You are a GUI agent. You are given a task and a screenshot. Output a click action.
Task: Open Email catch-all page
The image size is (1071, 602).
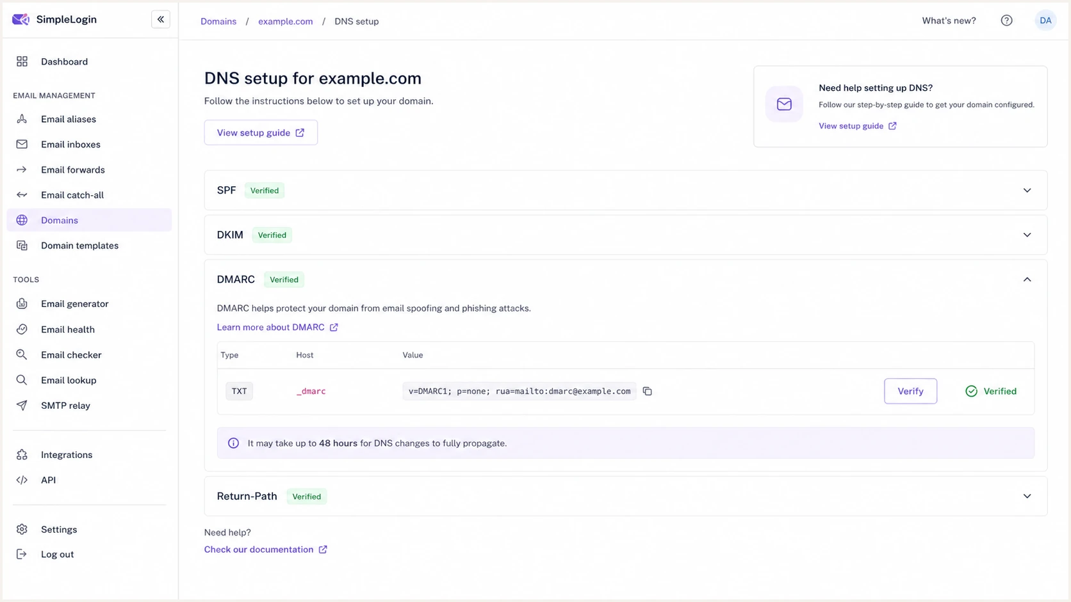coord(89,195)
